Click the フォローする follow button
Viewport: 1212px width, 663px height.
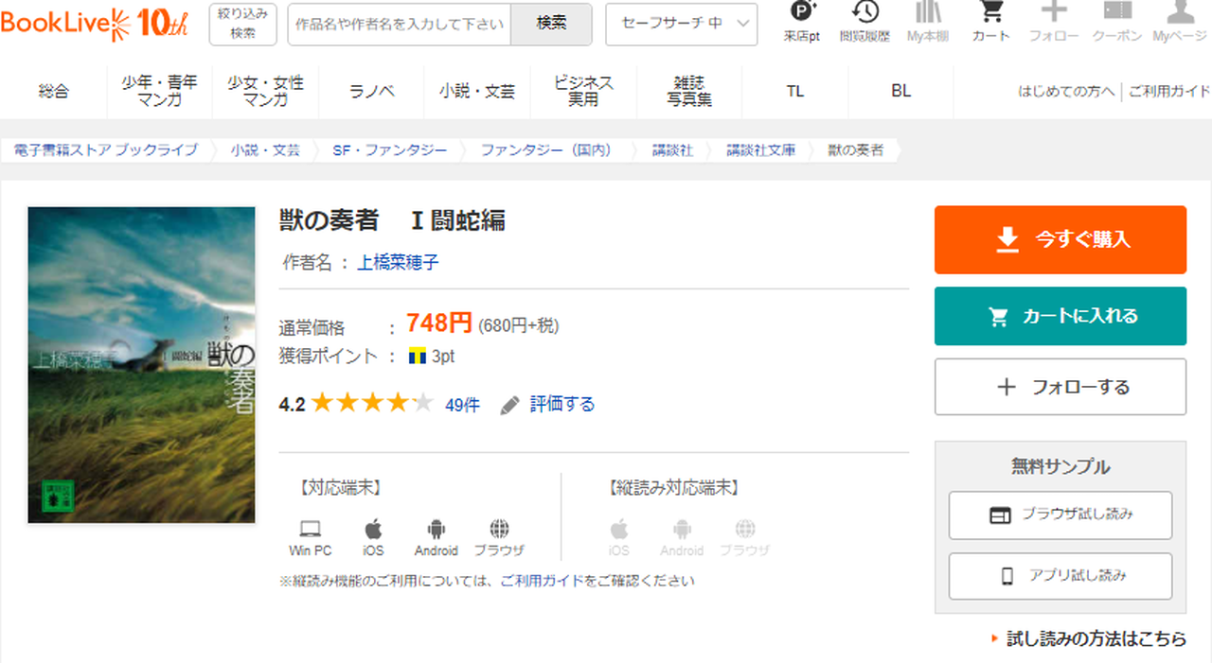[x=1060, y=387]
